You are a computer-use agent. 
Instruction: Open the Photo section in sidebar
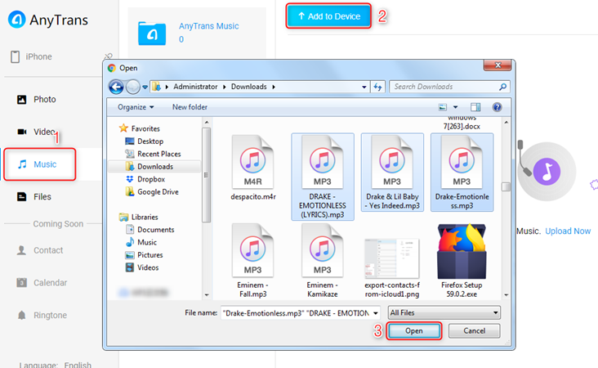(37, 99)
